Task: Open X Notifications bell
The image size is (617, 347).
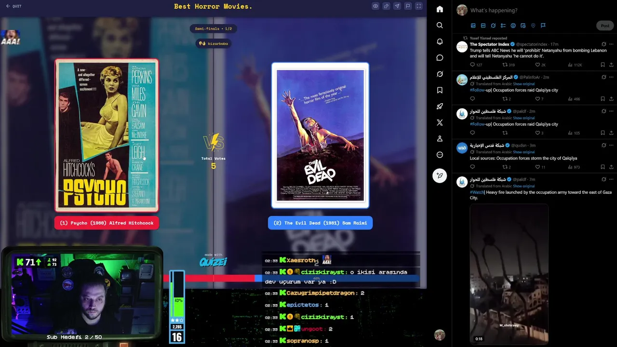Action: pyautogui.click(x=440, y=41)
